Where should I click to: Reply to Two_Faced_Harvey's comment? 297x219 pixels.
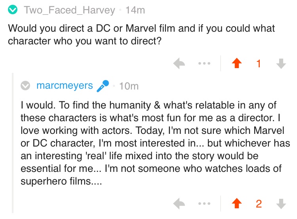179,64
